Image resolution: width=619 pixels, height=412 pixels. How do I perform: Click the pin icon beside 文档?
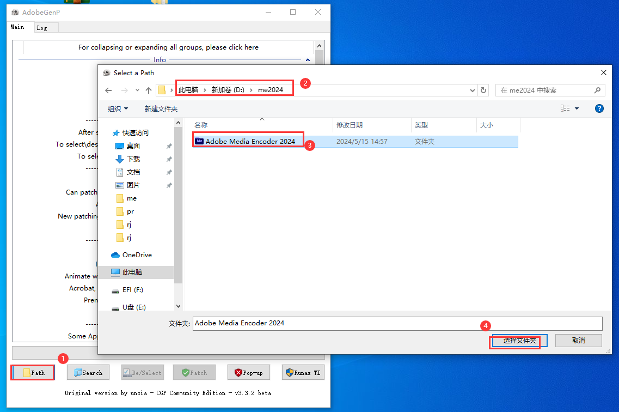pos(169,173)
